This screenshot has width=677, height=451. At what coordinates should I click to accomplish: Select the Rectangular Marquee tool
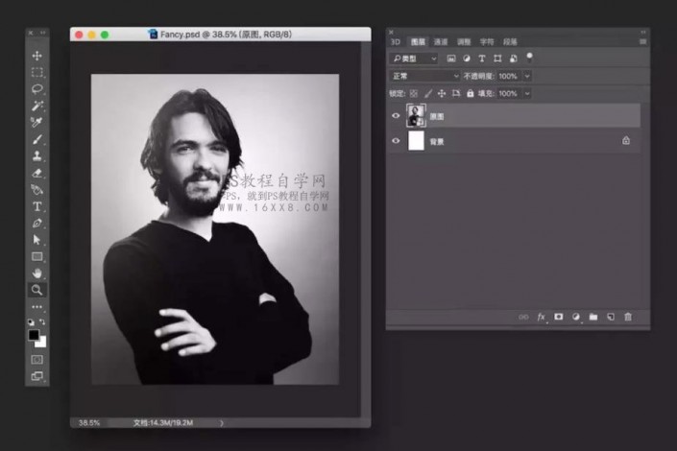click(37, 72)
